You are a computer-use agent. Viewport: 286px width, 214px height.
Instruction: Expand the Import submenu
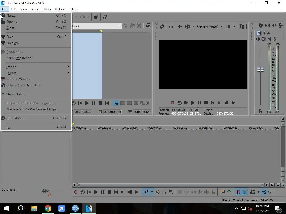(36, 67)
